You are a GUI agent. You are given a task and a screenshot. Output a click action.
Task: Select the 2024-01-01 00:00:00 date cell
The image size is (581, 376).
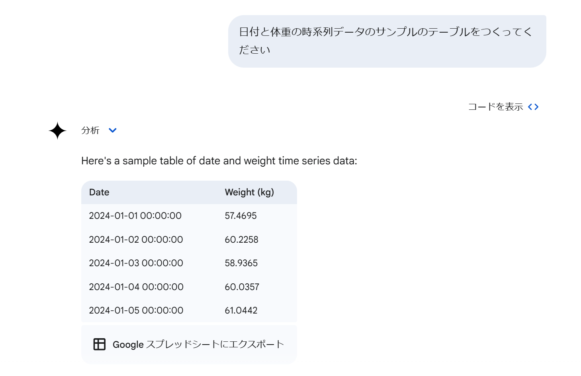tap(135, 216)
